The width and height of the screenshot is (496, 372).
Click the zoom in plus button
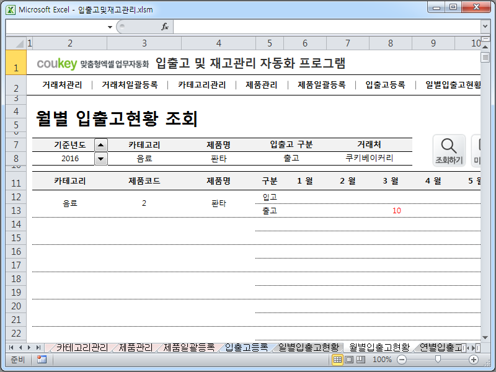[474, 360]
